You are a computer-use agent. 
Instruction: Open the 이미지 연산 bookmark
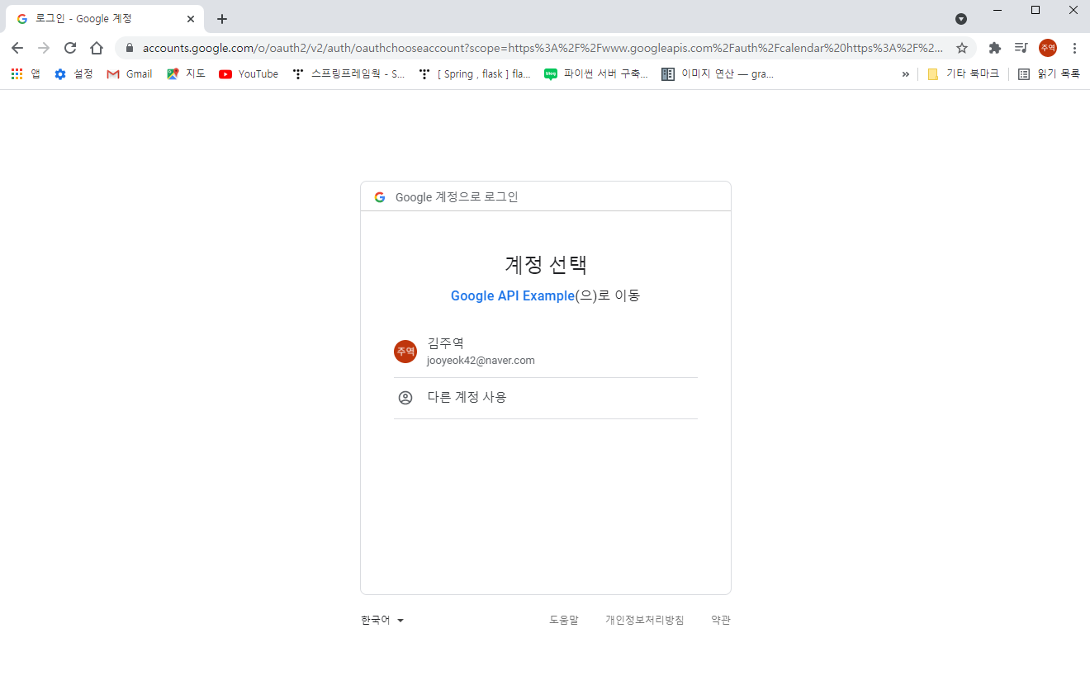point(718,73)
